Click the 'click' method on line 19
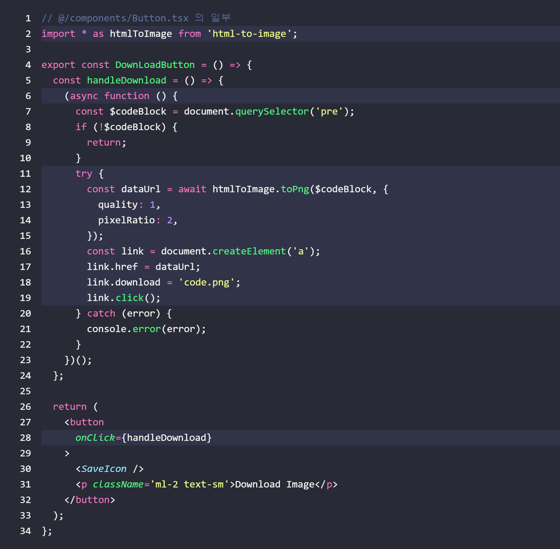Screen dimensions: 560x549 point(129,298)
